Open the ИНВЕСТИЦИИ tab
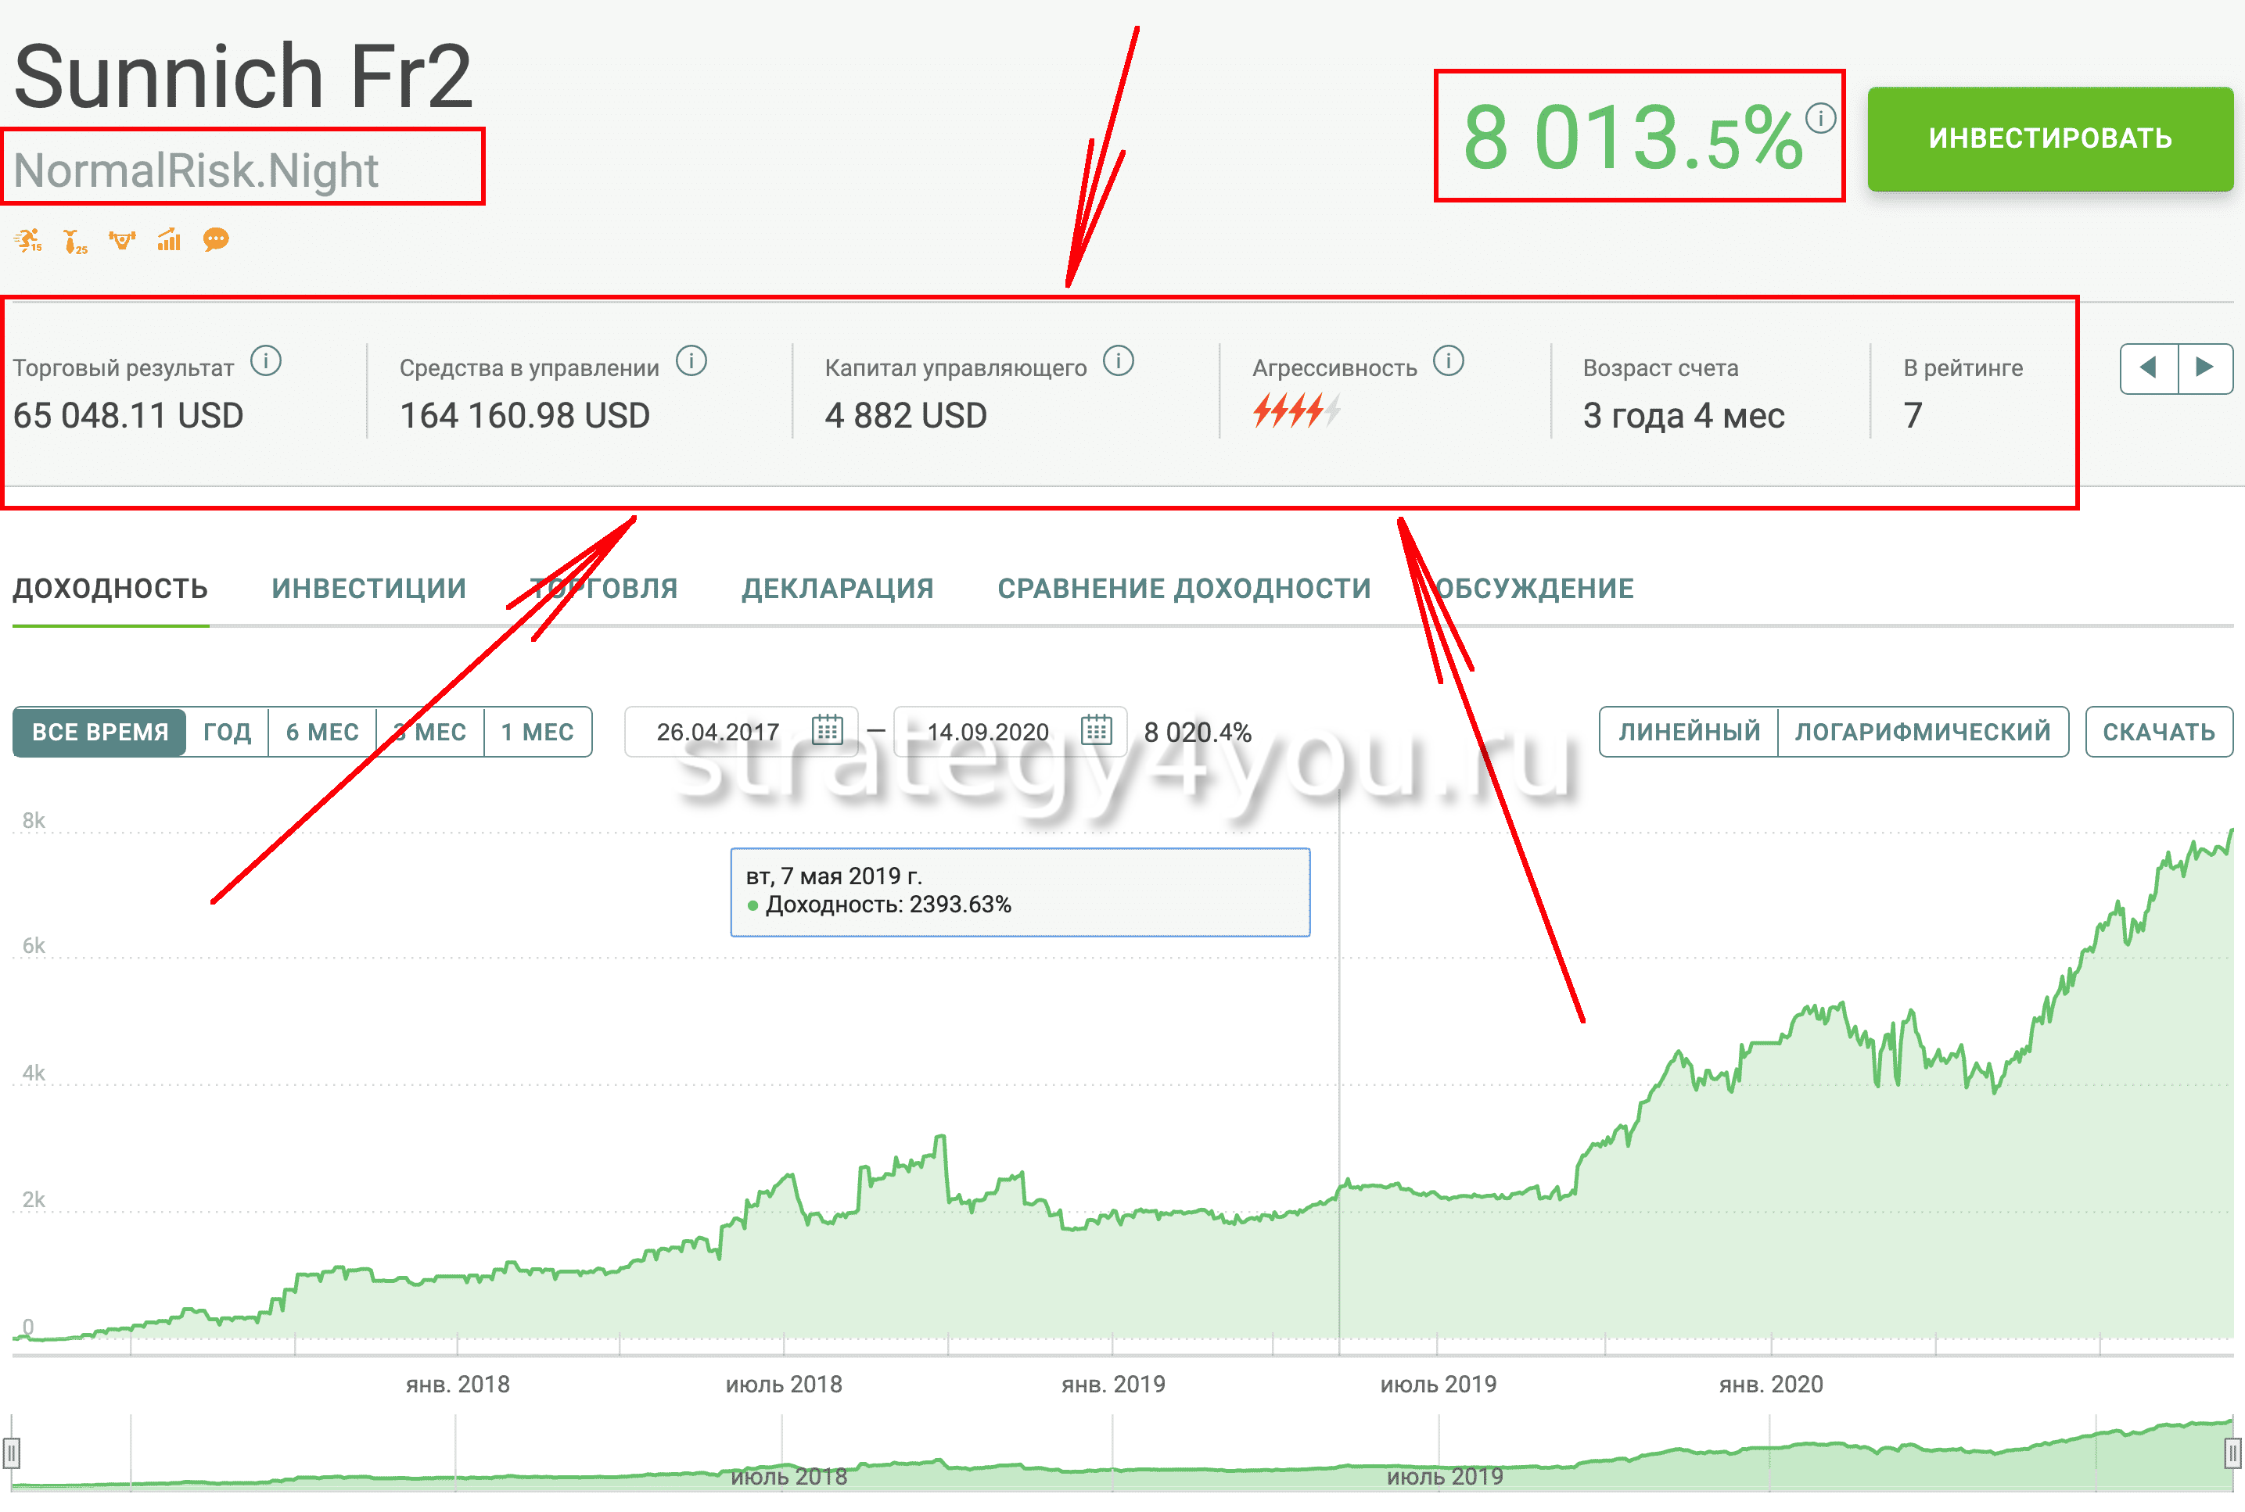The image size is (2245, 1512). 368,588
